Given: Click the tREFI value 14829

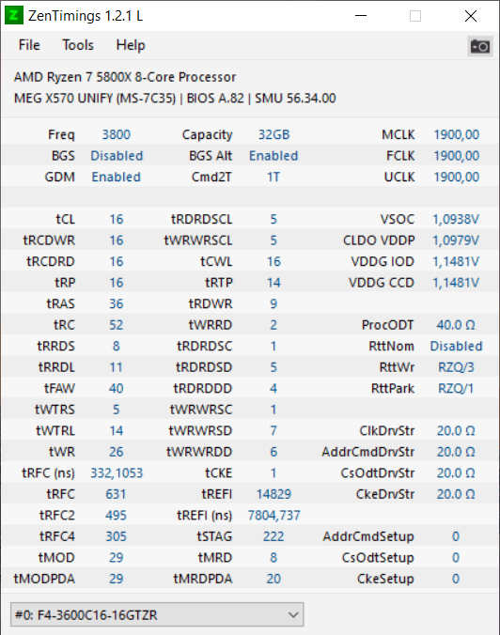Looking at the screenshot, I should (273, 494).
